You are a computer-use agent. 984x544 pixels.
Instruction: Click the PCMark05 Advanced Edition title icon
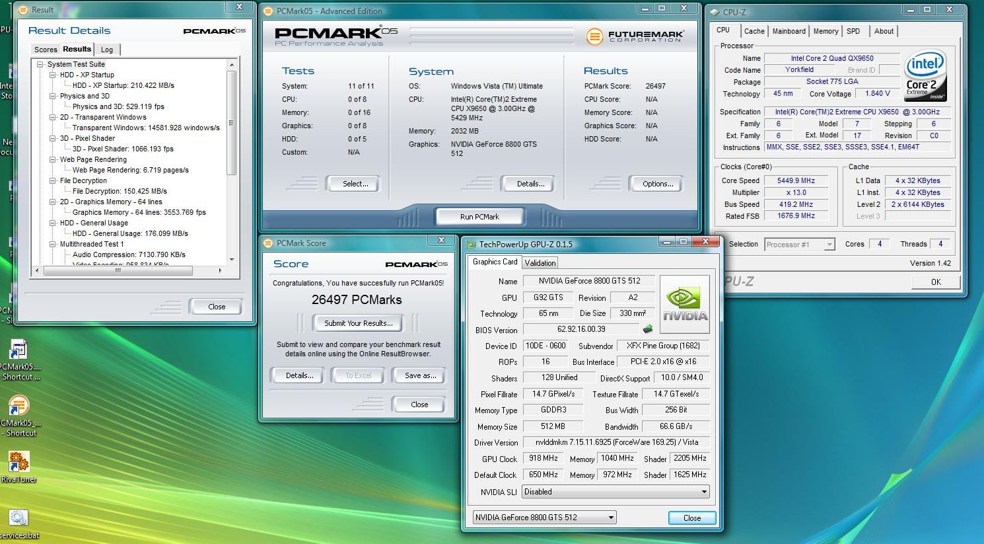(x=268, y=11)
